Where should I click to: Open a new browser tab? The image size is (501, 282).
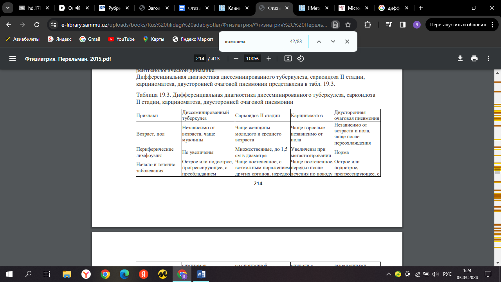pos(421,8)
